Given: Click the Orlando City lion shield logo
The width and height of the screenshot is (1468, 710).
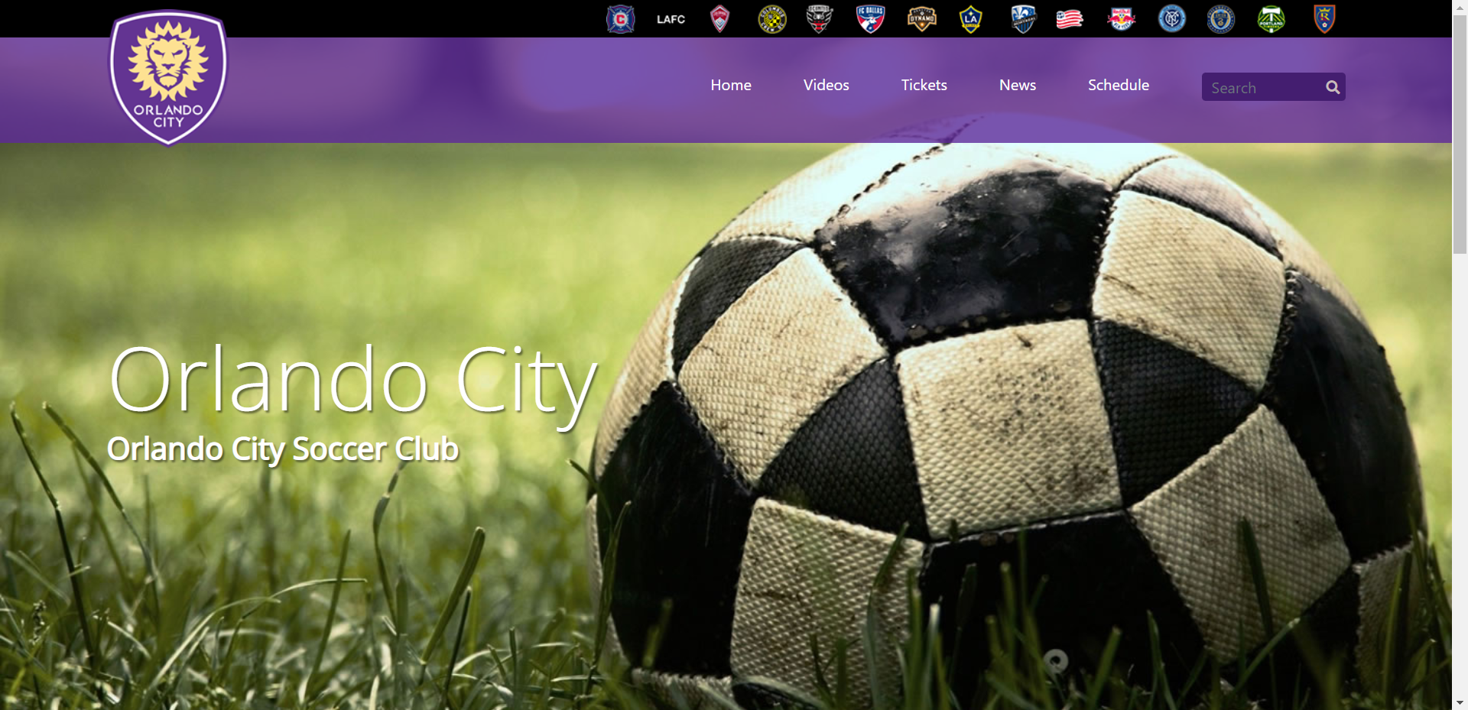Looking at the screenshot, I should 168,75.
